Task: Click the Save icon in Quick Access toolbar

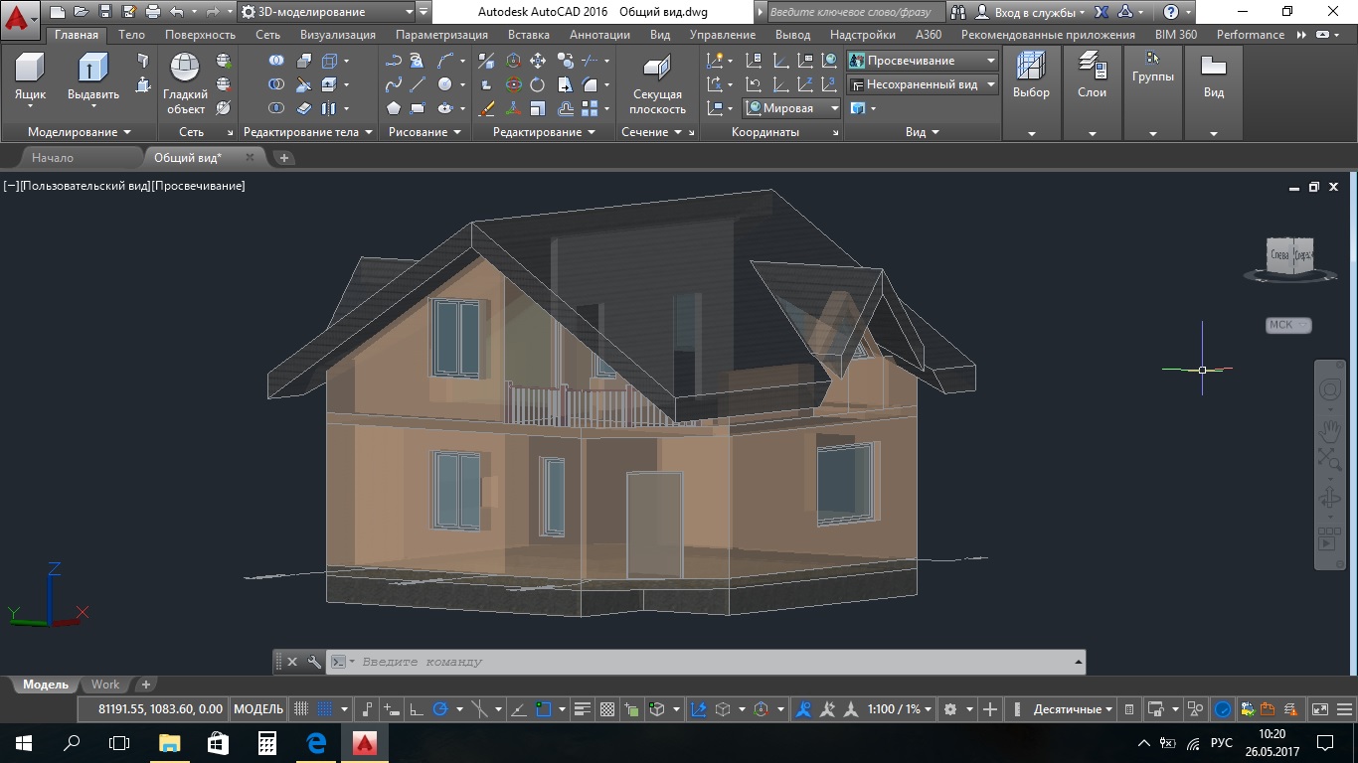Action: (x=106, y=12)
